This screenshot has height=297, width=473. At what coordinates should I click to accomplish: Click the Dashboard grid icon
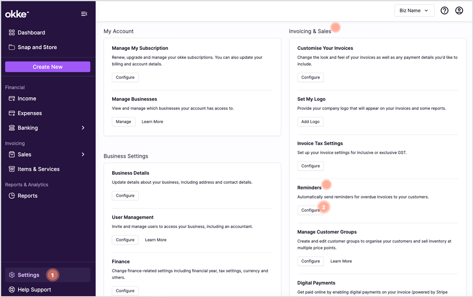[x=12, y=33]
